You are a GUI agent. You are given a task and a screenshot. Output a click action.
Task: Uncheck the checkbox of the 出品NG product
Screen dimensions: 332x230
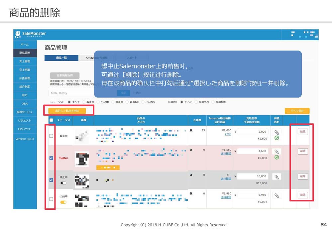pos(51,158)
